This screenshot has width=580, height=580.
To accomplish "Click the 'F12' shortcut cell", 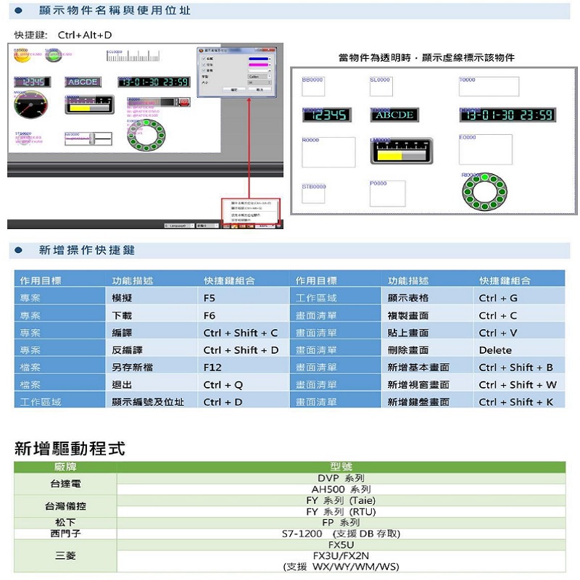I will tap(243, 367).
